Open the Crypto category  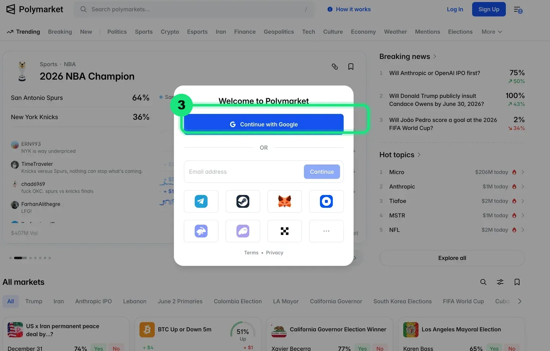pos(170,32)
